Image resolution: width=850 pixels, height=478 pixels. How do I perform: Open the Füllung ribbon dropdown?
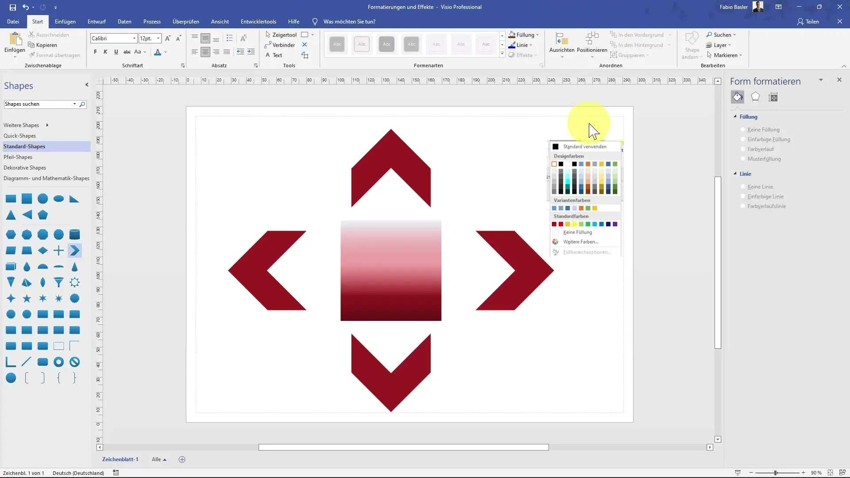(x=524, y=35)
